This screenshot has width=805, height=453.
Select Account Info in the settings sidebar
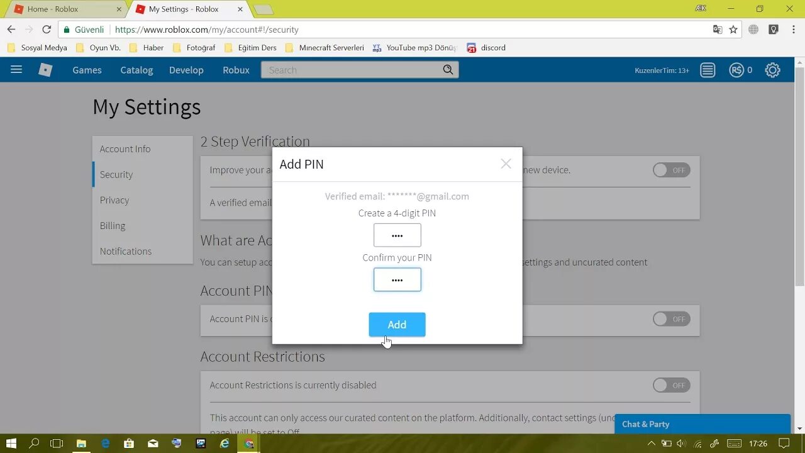point(143,149)
